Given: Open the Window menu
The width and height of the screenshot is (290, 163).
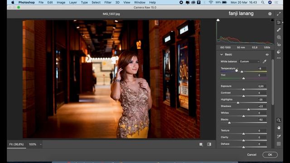Looking at the screenshot, I should (140, 2).
